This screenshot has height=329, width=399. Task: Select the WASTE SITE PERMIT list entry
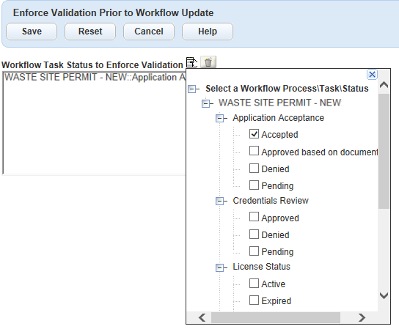click(95, 77)
